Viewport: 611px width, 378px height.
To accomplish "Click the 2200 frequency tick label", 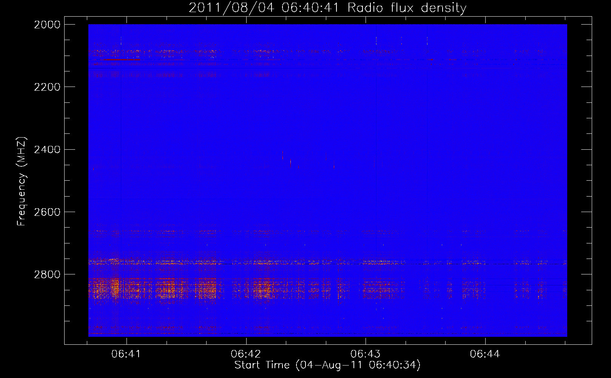I will click(x=47, y=87).
